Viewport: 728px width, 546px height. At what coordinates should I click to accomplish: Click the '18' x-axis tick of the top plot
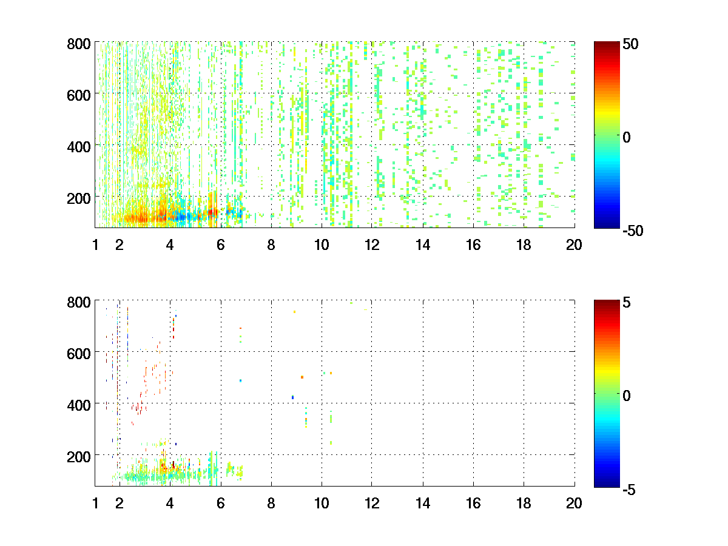click(524, 245)
